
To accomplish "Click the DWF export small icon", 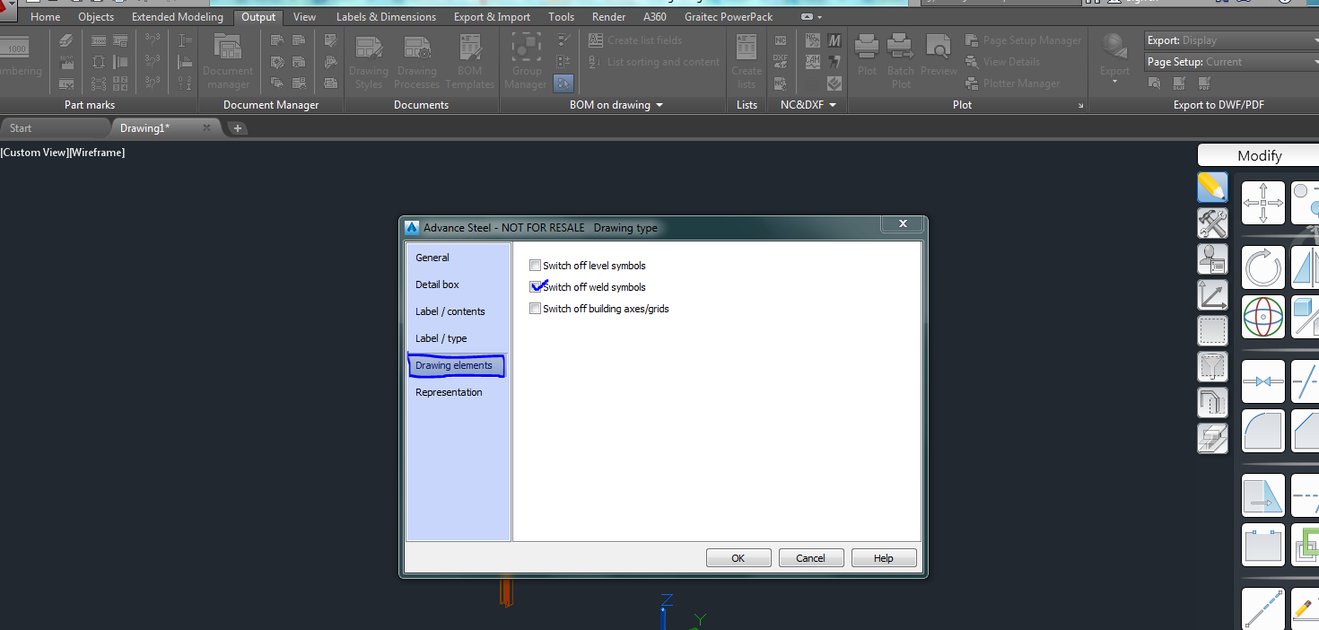I will point(1180,83).
